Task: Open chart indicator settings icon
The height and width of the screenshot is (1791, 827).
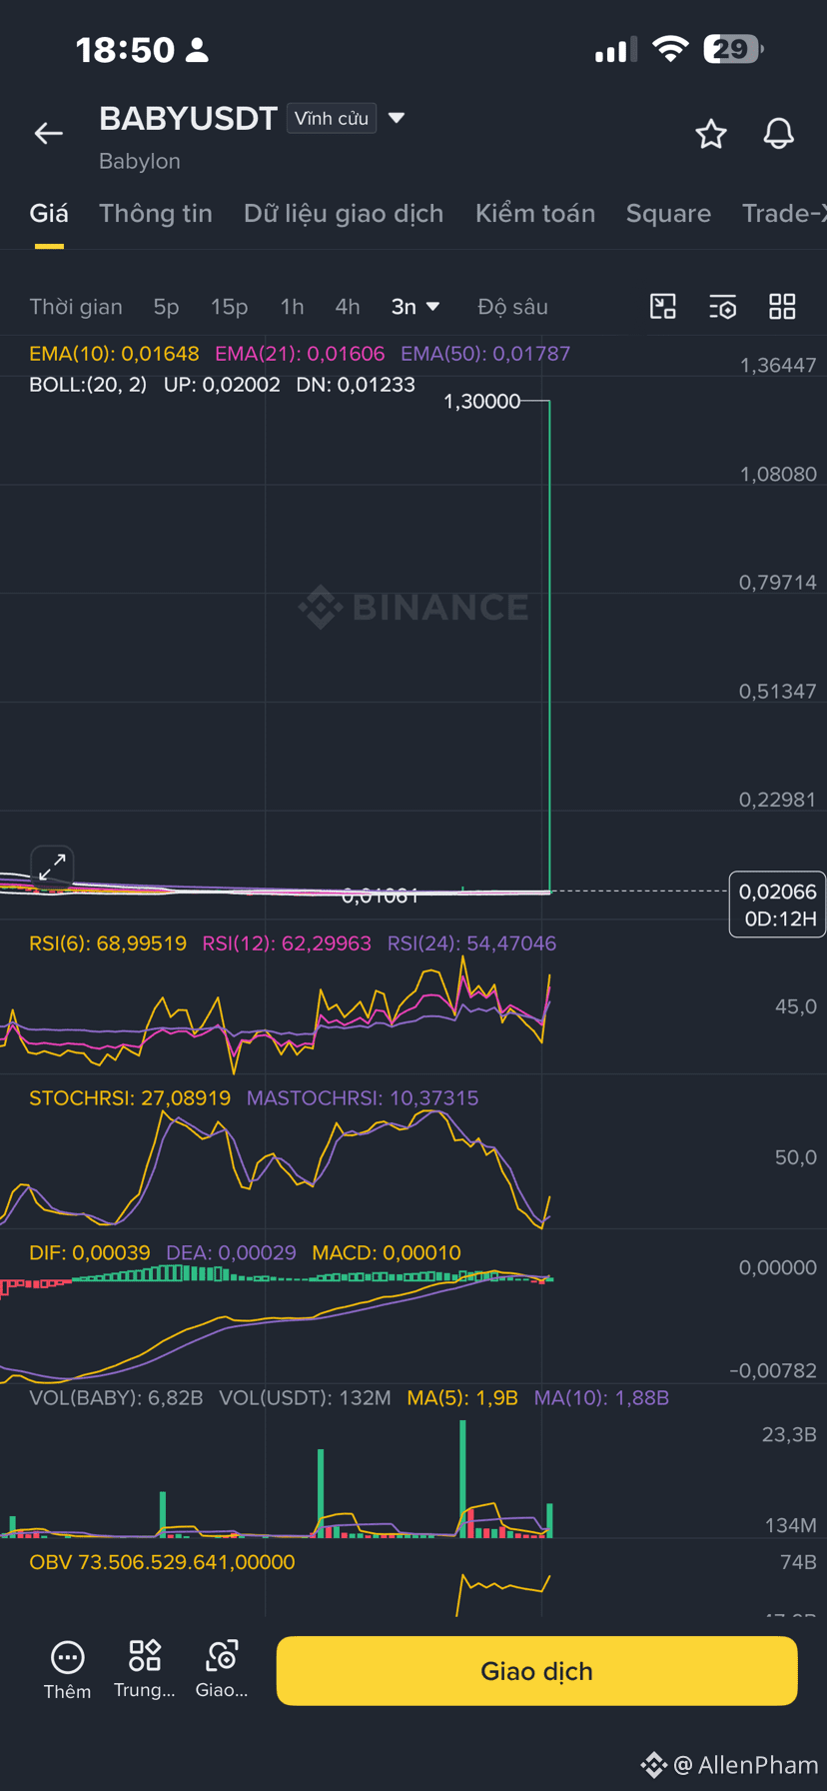Action: (722, 307)
